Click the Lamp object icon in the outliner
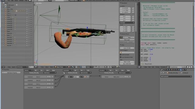The image size is (195, 109). click(6, 17)
